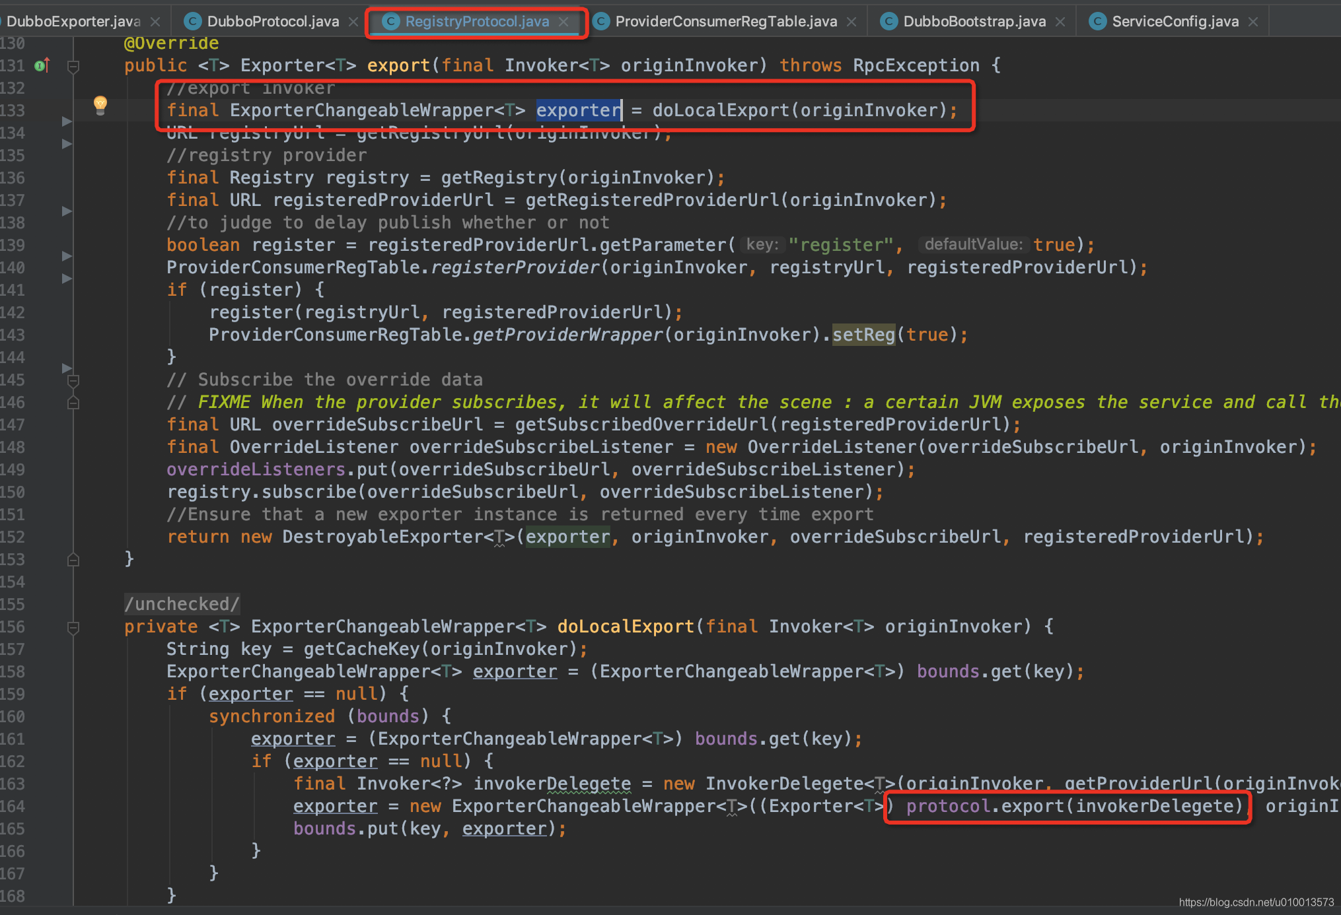1341x915 pixels.
Task: Close the ServiceConfig.java tab
Action: 1253,22
